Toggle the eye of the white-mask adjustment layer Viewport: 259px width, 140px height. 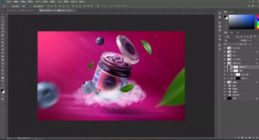point(224,75)
